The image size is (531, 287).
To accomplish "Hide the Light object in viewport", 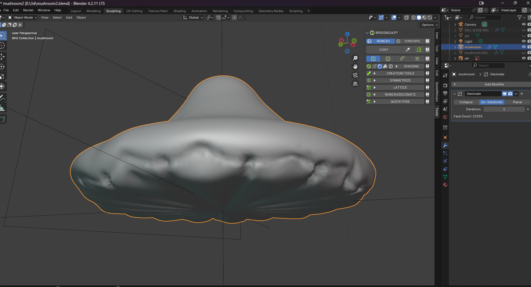I will tap(524, 41).
